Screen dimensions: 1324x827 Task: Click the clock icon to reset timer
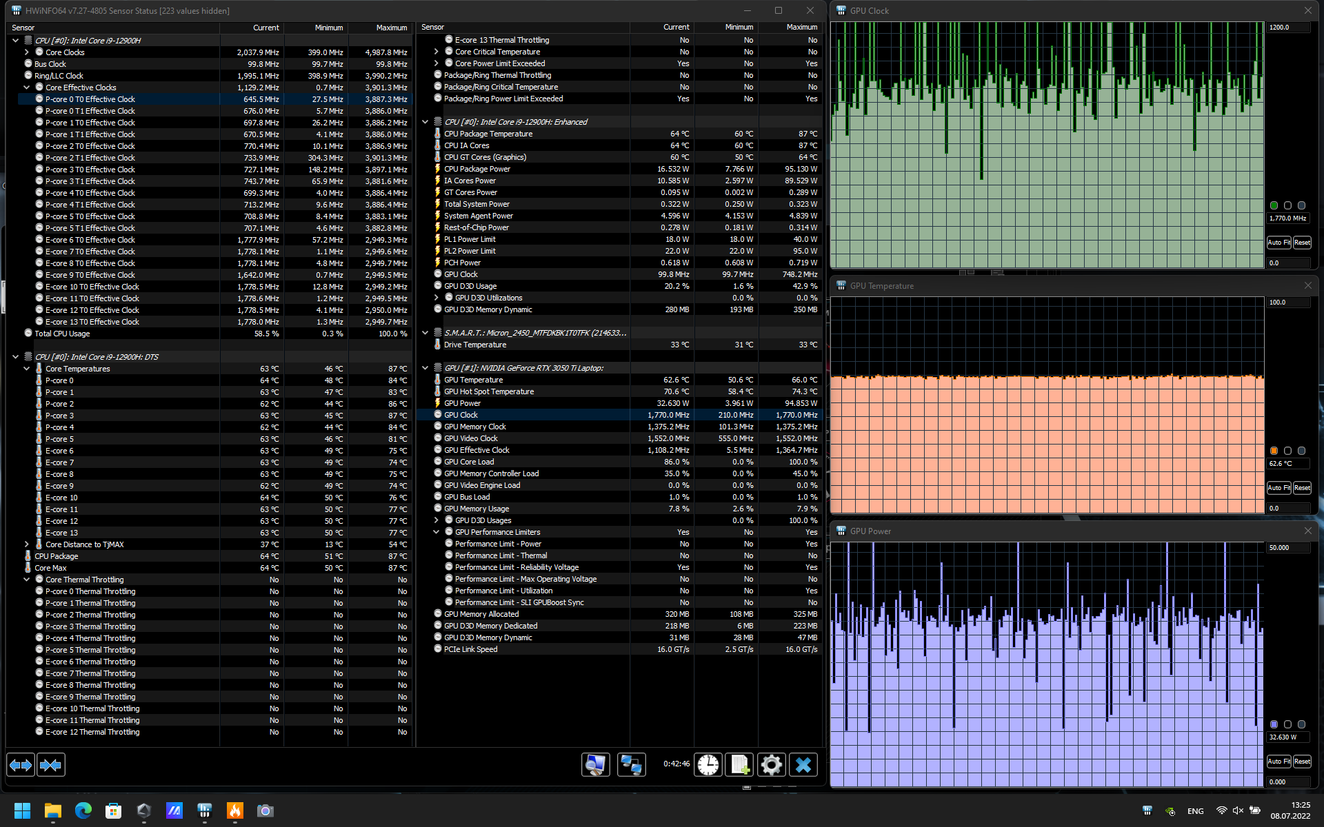(x=708, y=765)
